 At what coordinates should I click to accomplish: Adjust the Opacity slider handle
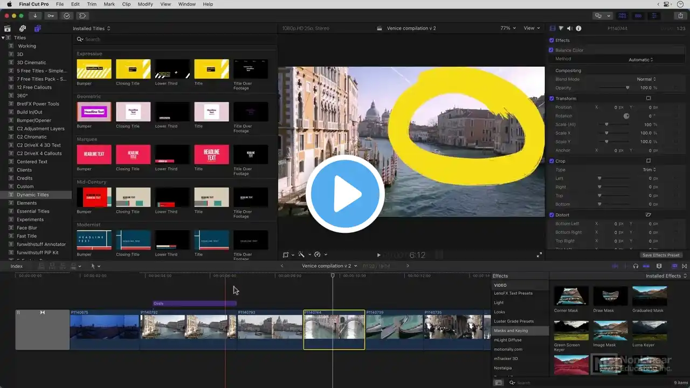(627, 88)
